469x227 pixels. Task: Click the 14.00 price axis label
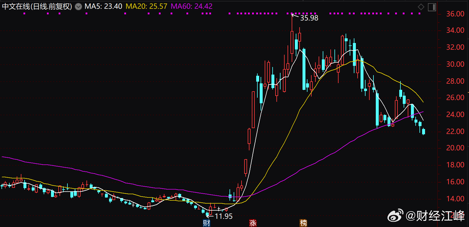(455, 199)
